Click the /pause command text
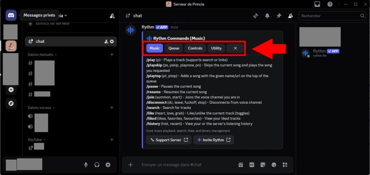Screen dimensions: 370x175 (x=152, y=86)
